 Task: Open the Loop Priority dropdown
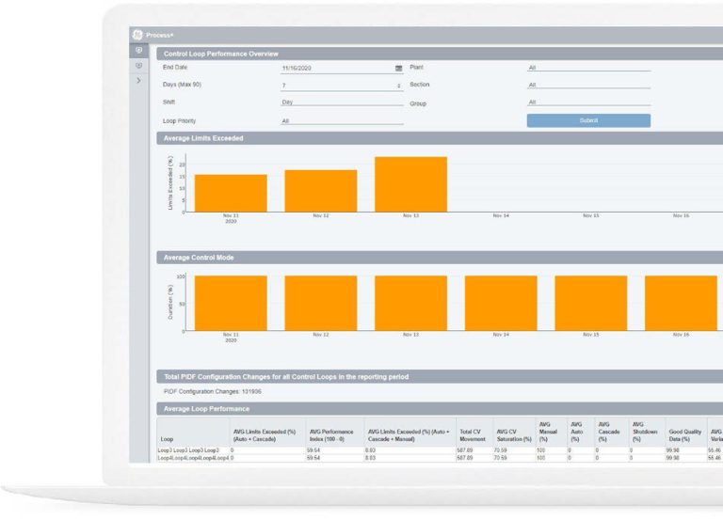pyautogui.click(x=342, y=121)
